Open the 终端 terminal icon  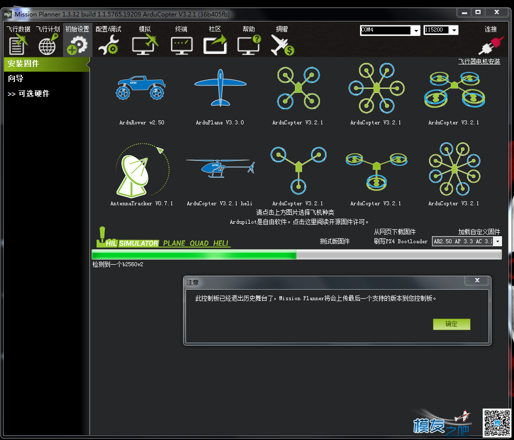point(181,45)
